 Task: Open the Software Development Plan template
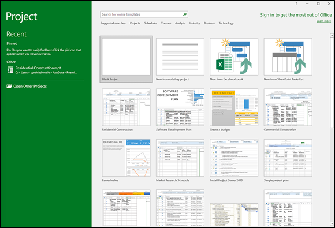point(180,110)
